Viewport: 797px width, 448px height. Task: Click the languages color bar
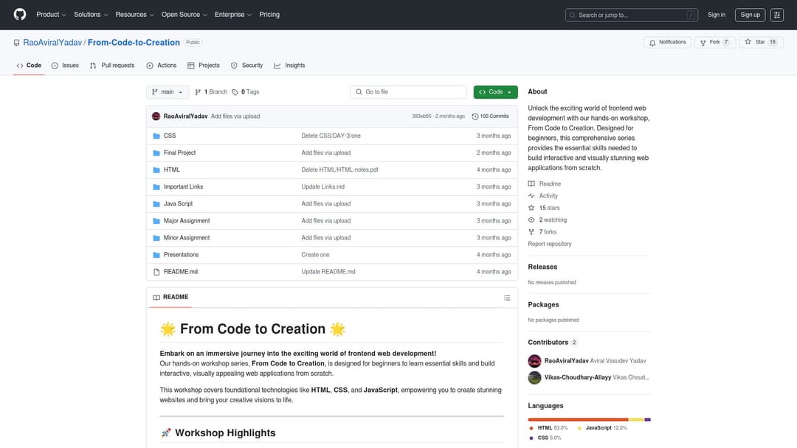click(x=589, y=419)
